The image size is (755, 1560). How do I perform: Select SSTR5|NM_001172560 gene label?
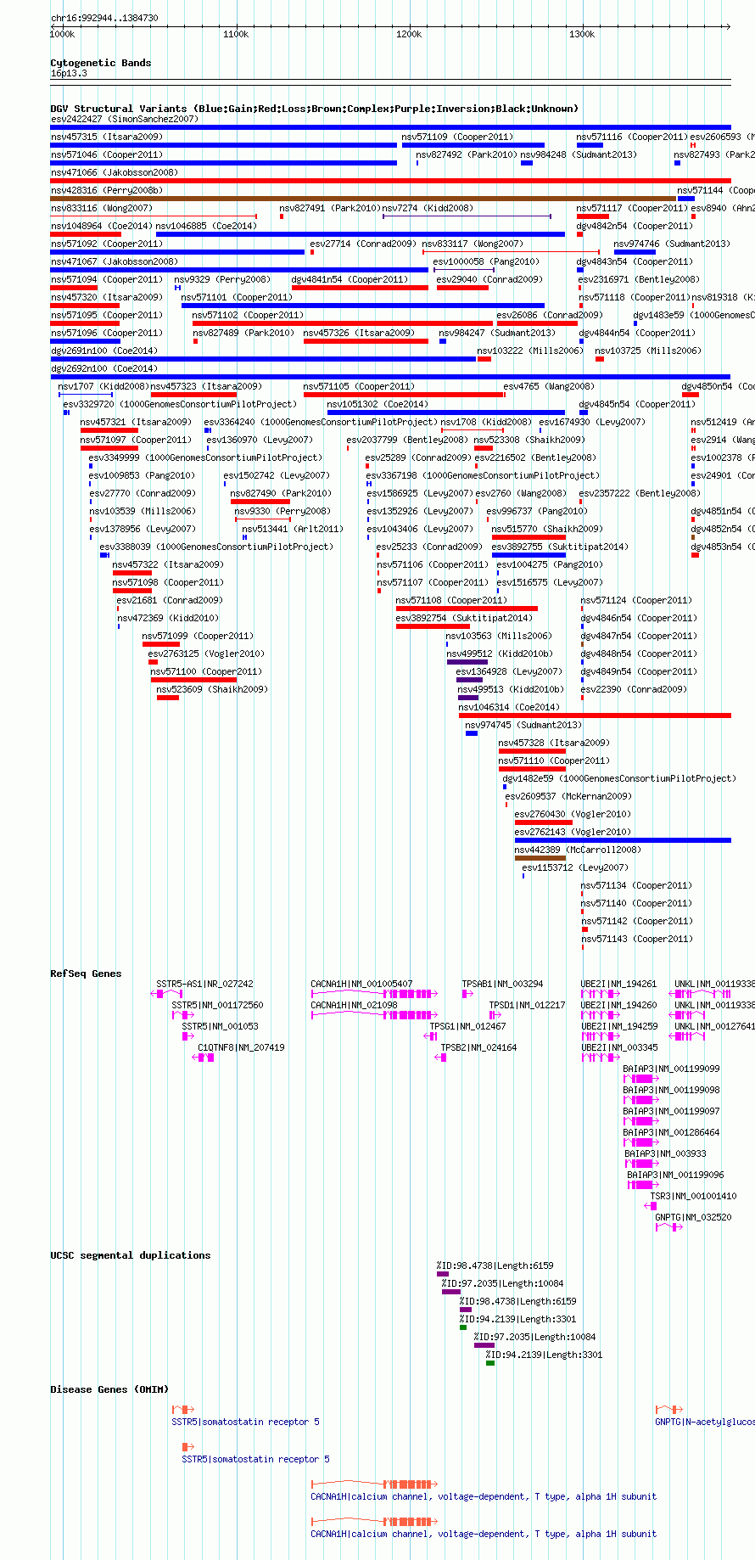(x=217, y=1005)
